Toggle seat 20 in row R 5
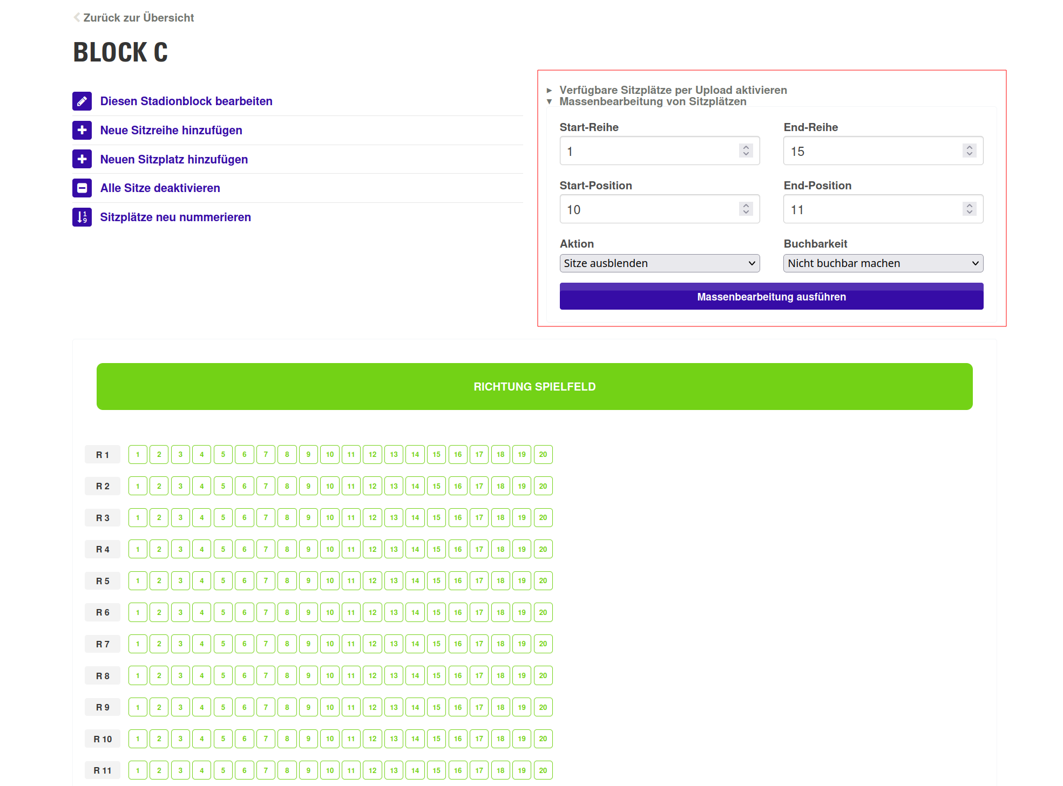Screen dimensions: 1063x786 click(x=543, y=581)
